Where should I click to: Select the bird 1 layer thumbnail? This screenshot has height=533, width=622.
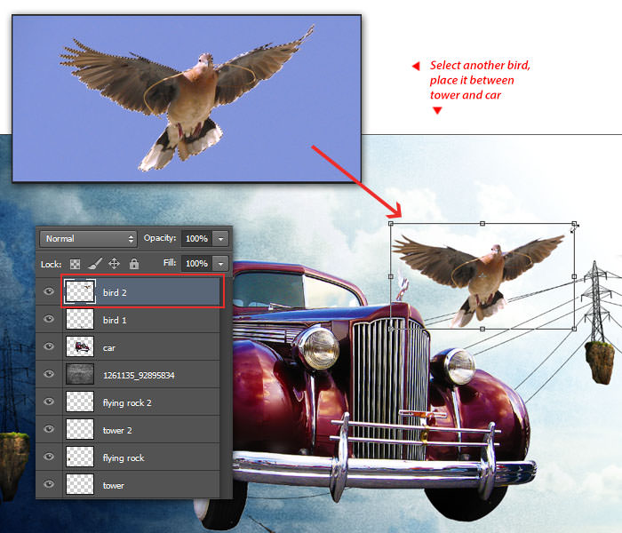(x=80, y=319)
